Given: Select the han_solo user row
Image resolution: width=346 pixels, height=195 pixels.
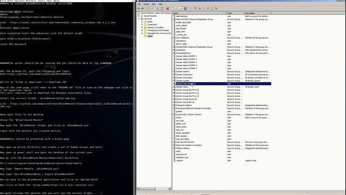Looking at the screenshot, I should coord(222,121).
